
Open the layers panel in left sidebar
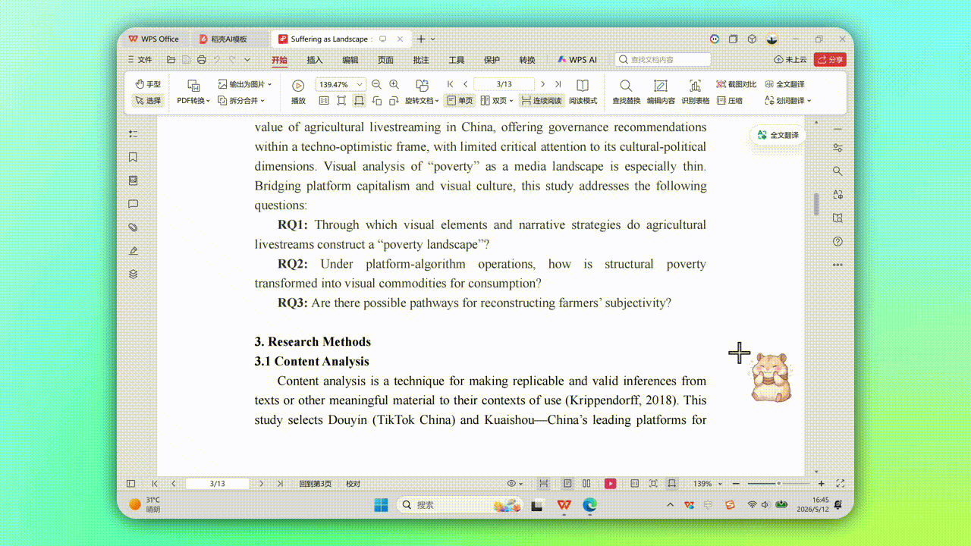134,275
